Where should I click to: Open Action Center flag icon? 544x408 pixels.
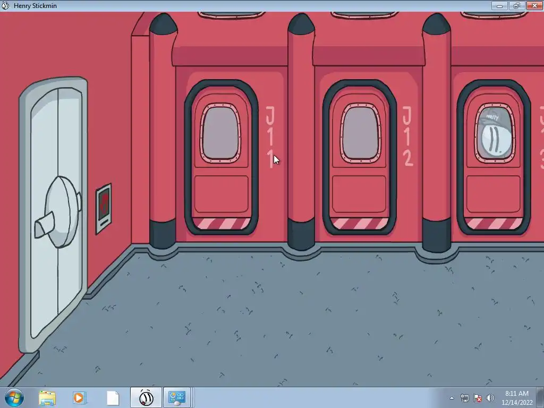click(478, 398)
